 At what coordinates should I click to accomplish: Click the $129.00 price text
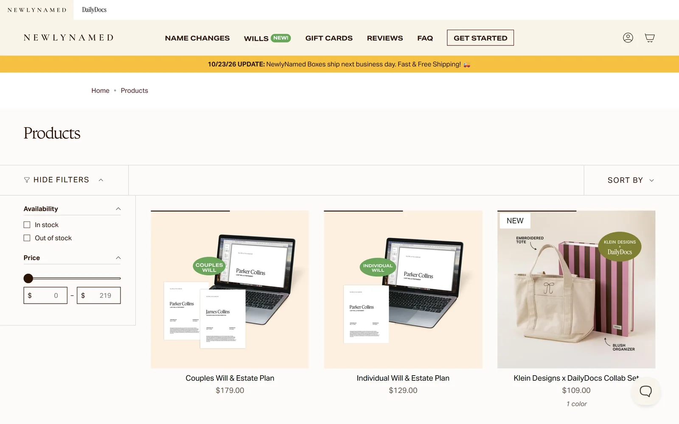tap(403, 391)
